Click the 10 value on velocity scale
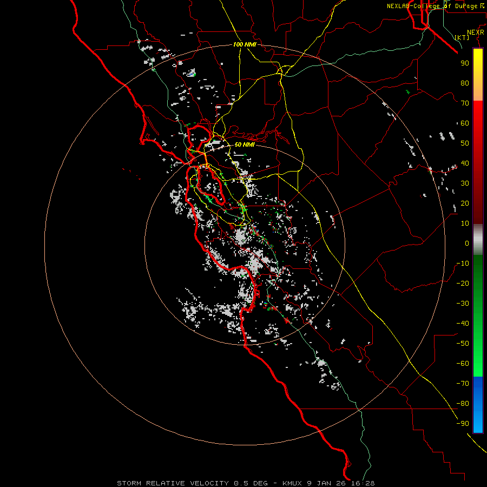The width and height of the screenshot is (487, 487). [465, 223]
